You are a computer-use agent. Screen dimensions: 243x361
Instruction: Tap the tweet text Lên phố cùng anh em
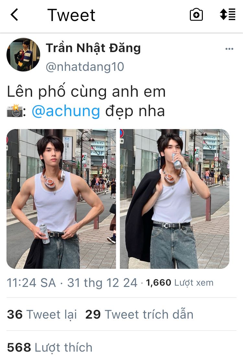click(x=86, y=92)
